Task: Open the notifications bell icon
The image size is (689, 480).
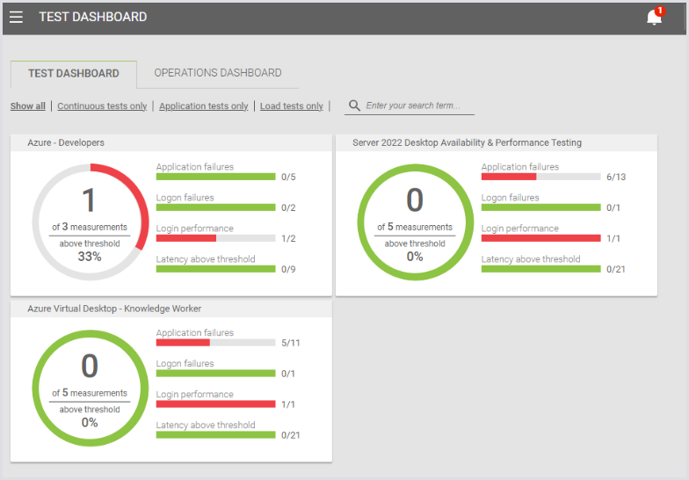Action: [654, 18]
